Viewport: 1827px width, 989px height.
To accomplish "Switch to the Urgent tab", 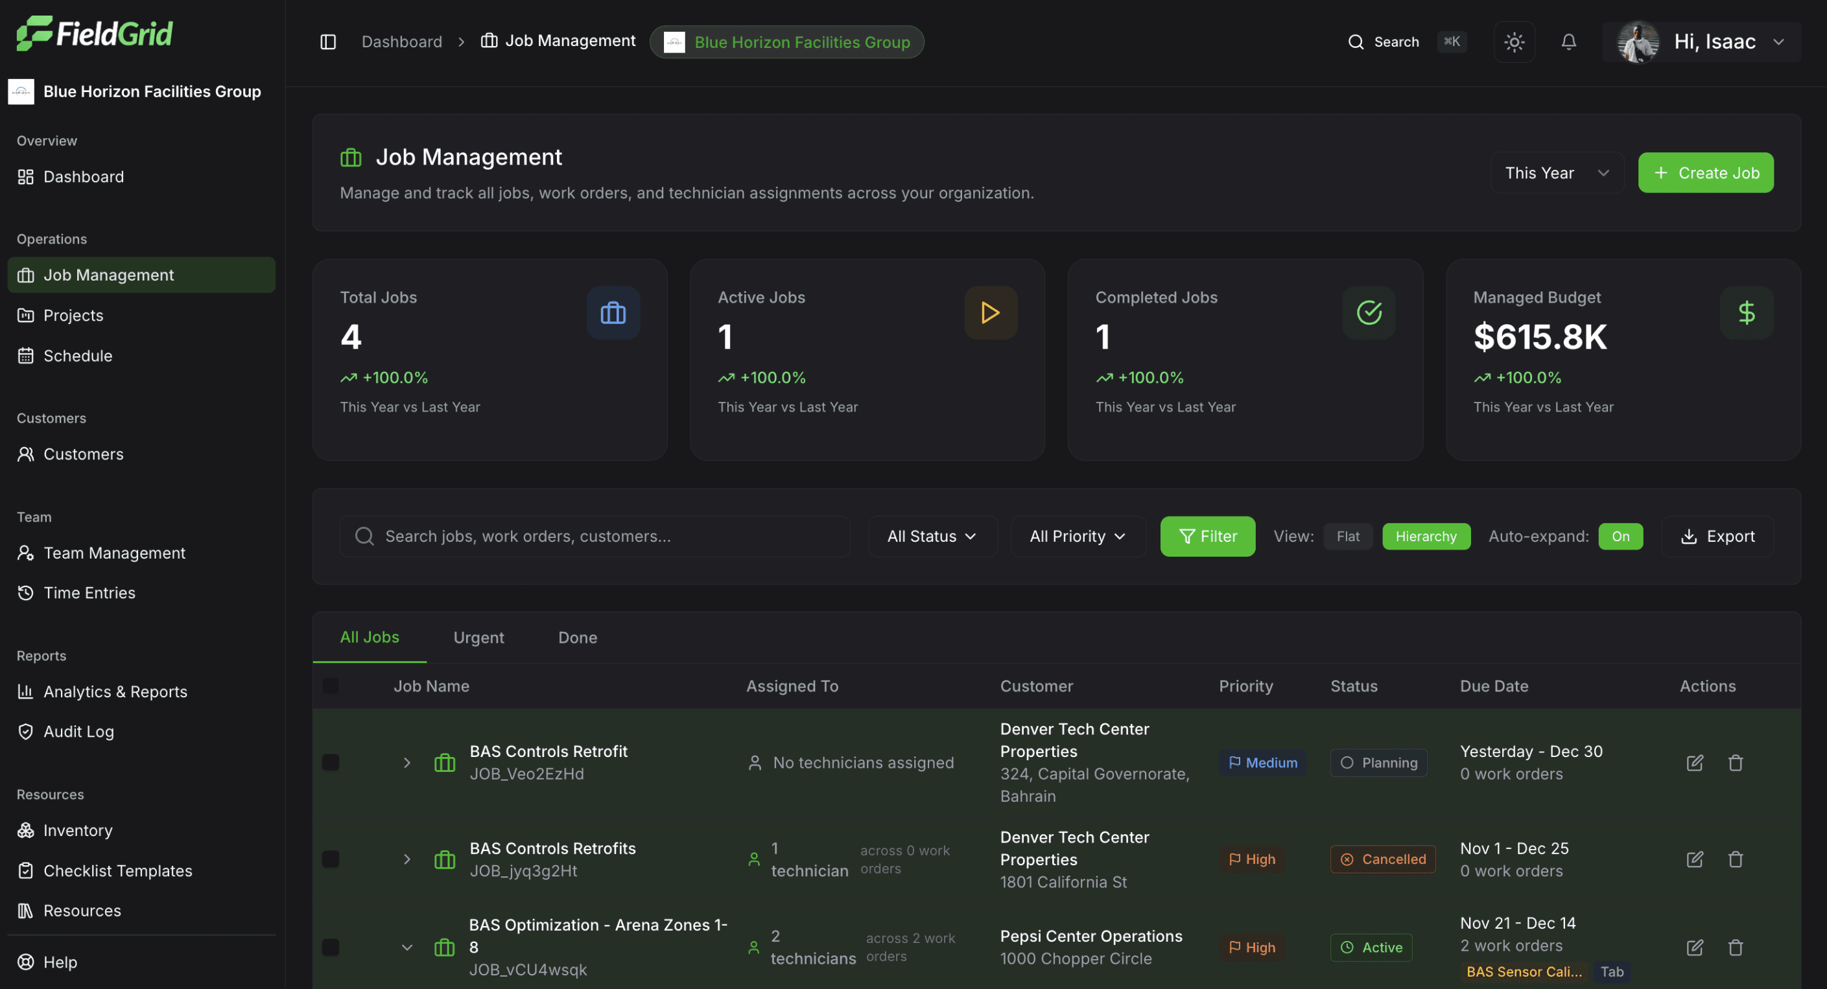I will [478, 637].
